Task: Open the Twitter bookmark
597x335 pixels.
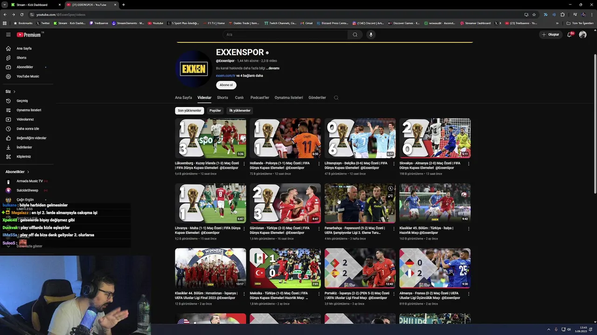Action: pos(43,23)
